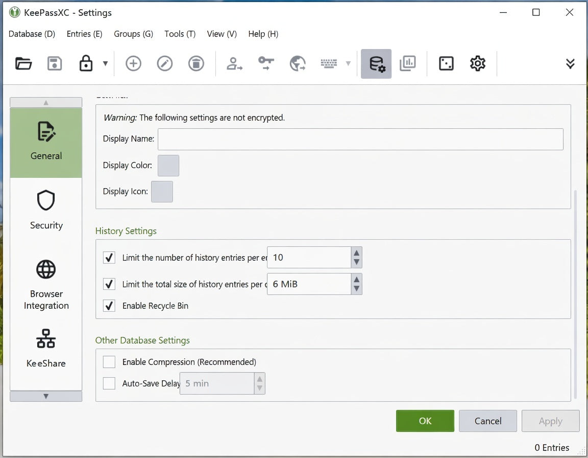The image size is (588, 458).
Task: Open the Groups (G) menu
Action: (x=134, y=34)
